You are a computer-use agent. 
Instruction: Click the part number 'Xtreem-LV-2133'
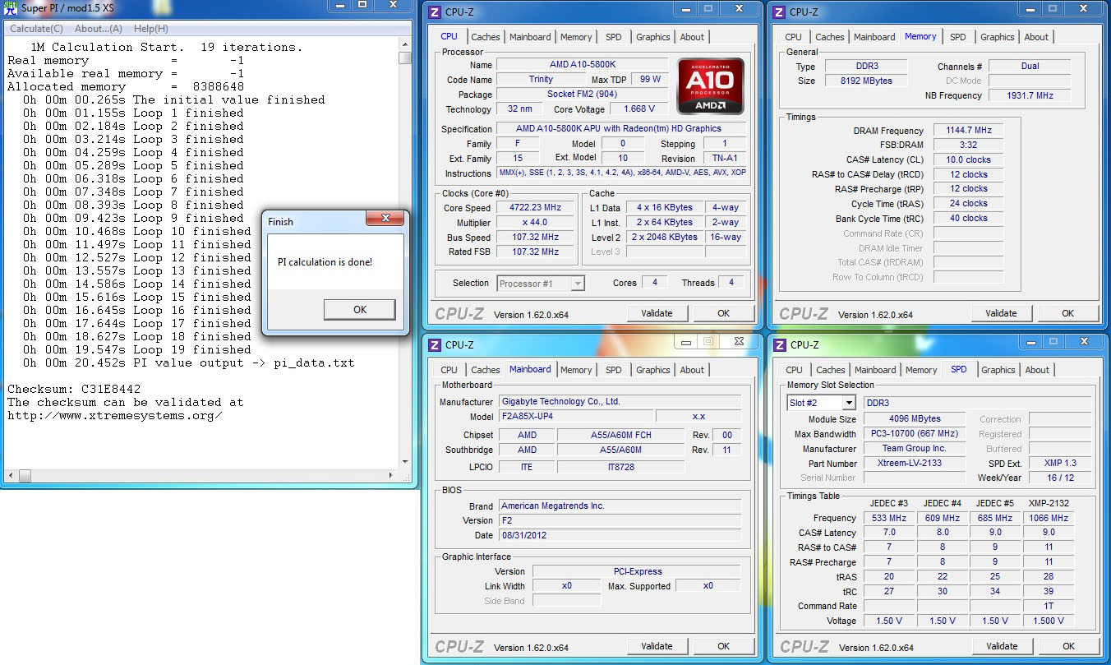pos(915,464)
